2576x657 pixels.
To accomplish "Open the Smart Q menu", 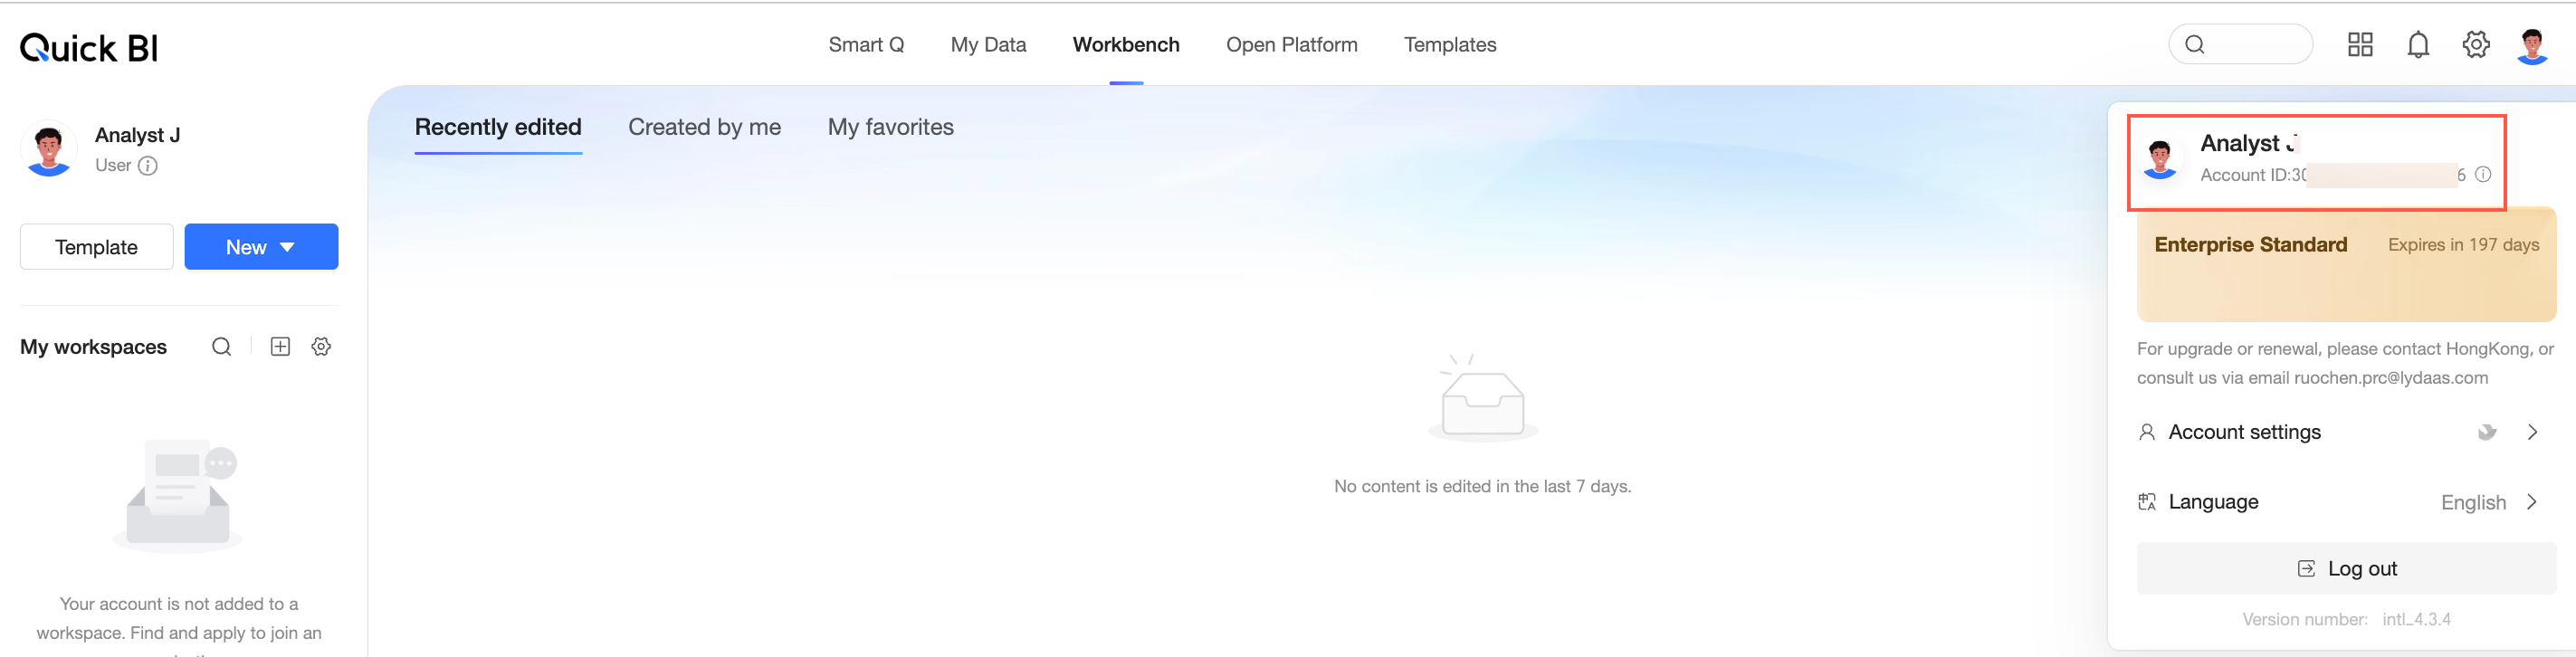I will coord(866,45).
